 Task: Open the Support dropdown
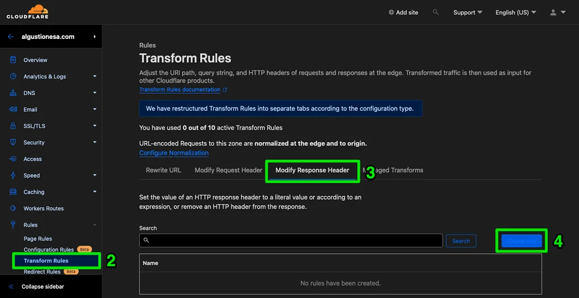click(468, 12)
